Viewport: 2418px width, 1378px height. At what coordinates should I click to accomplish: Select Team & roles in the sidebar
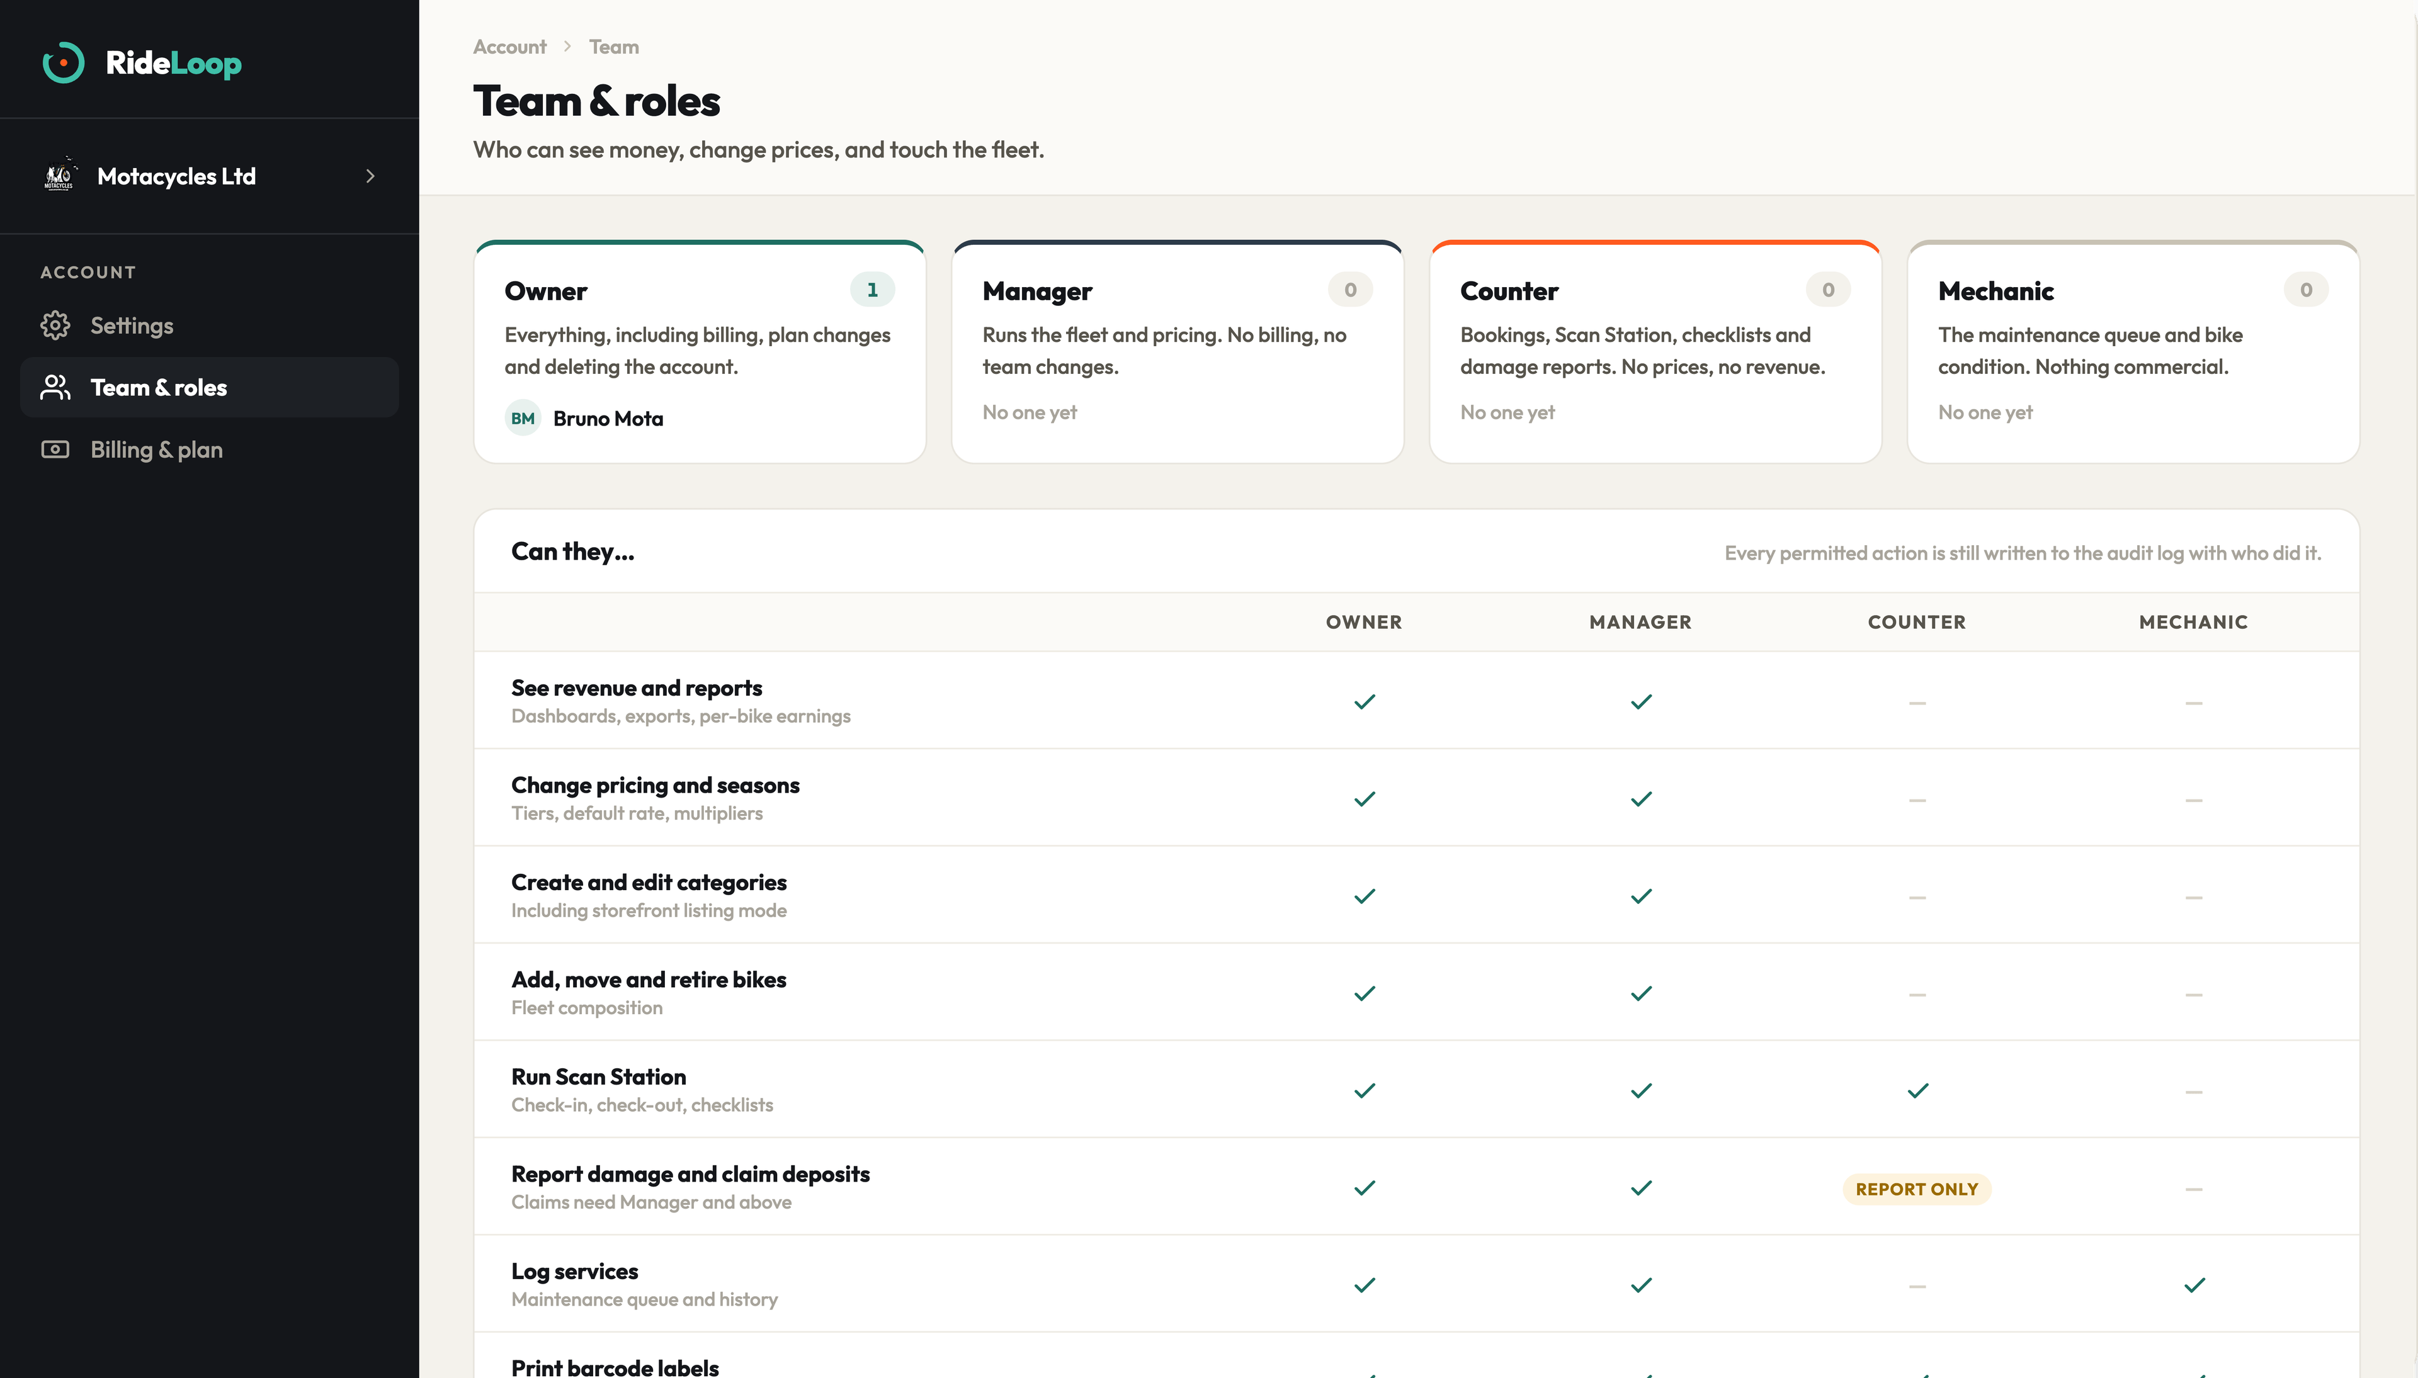coord(209,387)
